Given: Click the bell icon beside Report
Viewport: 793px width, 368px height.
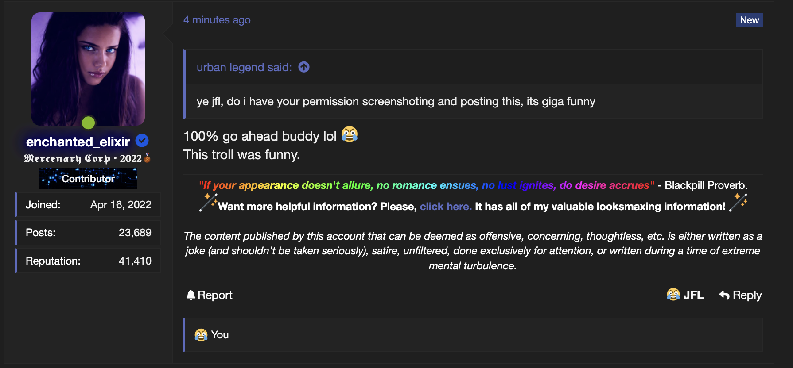Looking at the screenshot, I should (x=191, y=295).
